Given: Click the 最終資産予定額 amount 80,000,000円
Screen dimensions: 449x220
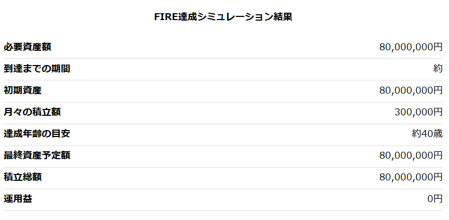Looking at the screenshot, I should click(411, 155).
